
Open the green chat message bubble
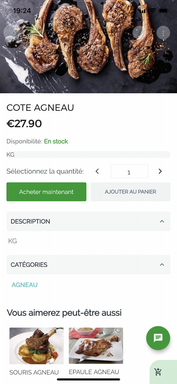click(158, 338)
